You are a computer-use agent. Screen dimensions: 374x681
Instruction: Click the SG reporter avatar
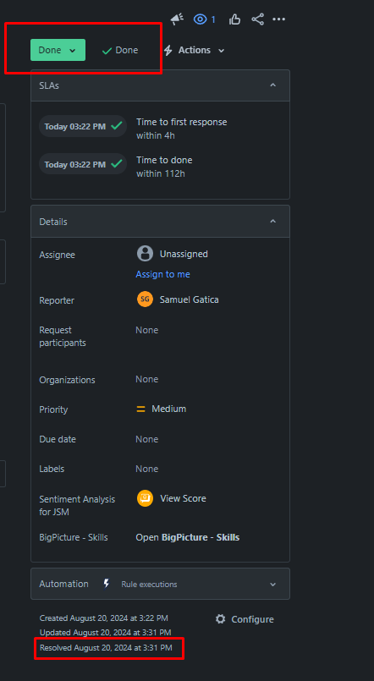[145, 299]
